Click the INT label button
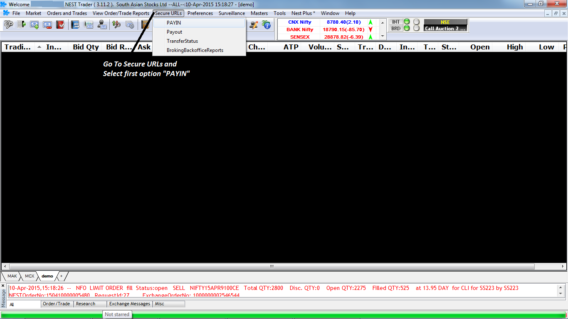Image resolution: width=568 pixels, height=319 pixels. pyautogui.click(x=396, y=22)
